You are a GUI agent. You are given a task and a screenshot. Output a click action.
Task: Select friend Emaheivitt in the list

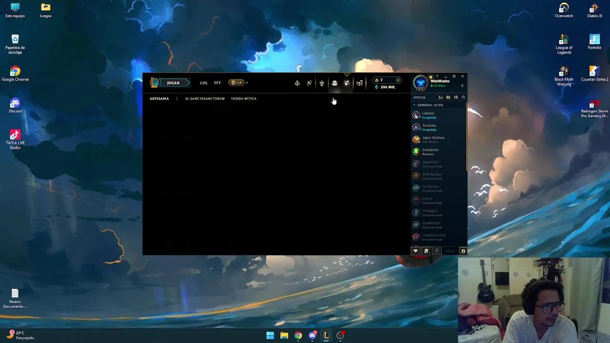click(x=438, y=225)
